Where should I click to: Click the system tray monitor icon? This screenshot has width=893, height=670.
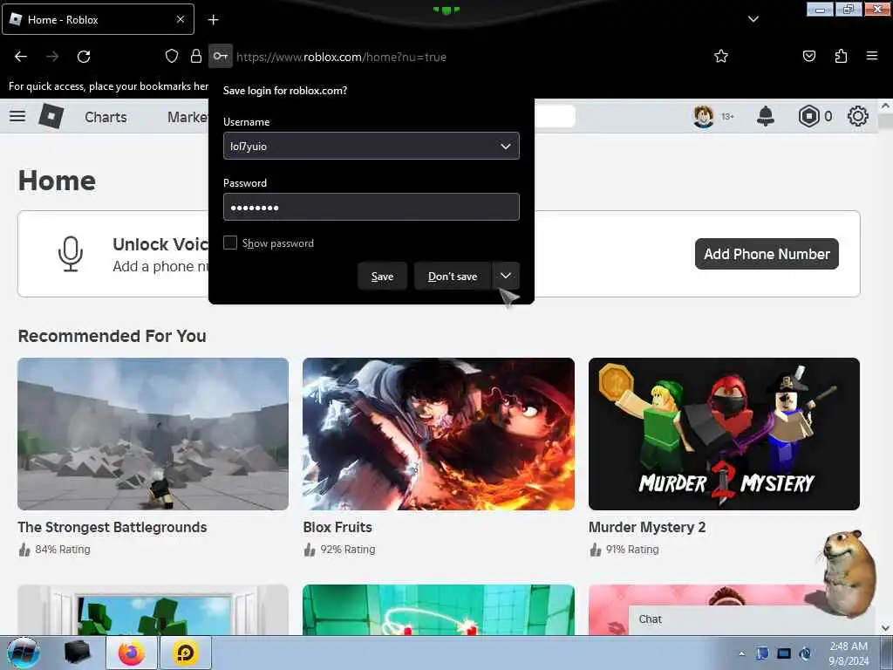coord(784,653)
